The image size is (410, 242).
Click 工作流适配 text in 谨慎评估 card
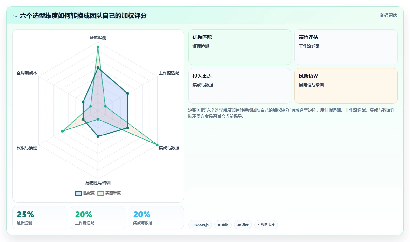point(309,46)
